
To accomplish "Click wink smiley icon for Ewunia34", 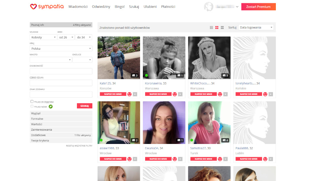I will [x=175, y=159].
